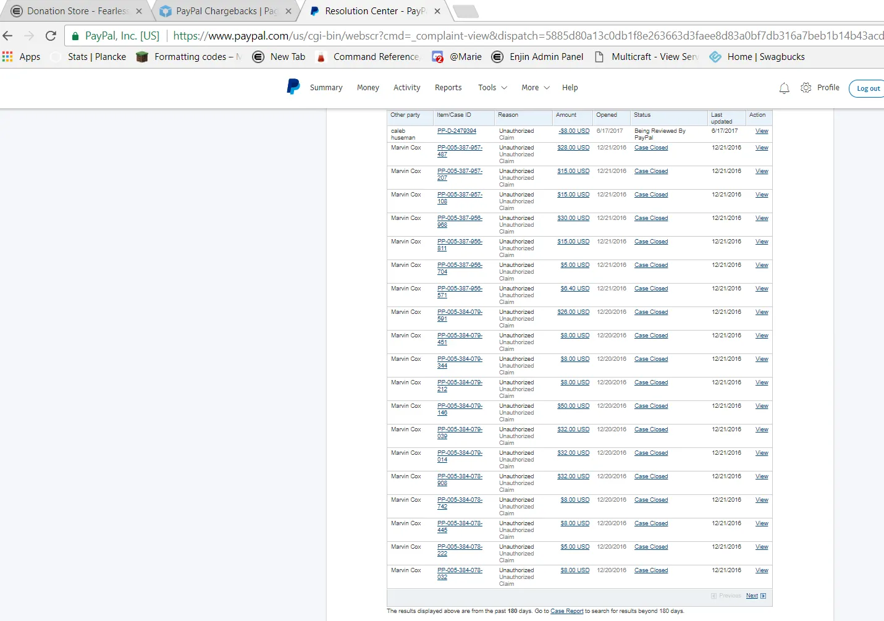This screenshot has width=884, height=621.
Task: Click View for case PP-005-387-957-487
Action: pyautogui.click(x=762, y=148)
